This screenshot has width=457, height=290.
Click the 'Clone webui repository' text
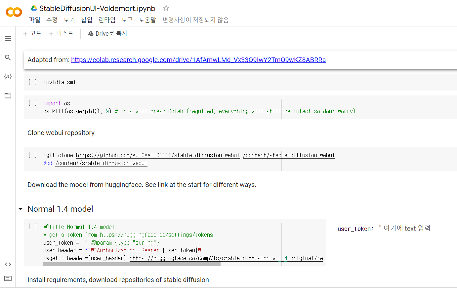(61, 133)
